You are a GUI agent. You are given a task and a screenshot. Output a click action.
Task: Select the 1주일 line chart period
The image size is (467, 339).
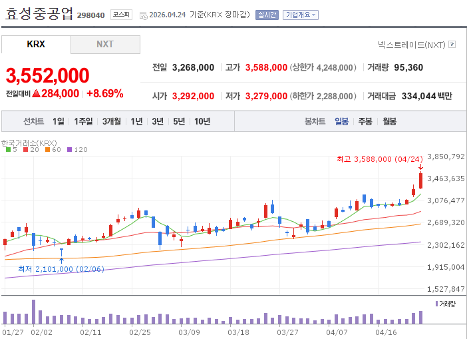(83, 121)
